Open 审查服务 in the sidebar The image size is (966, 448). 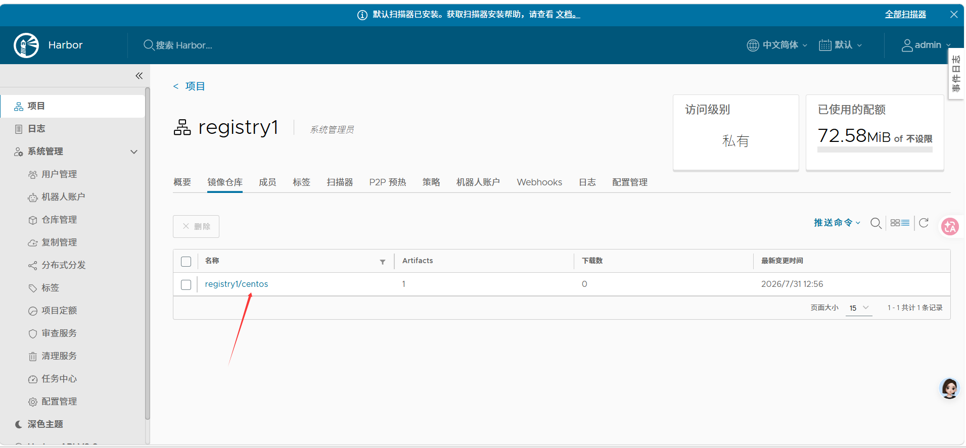tap(59, 333)
